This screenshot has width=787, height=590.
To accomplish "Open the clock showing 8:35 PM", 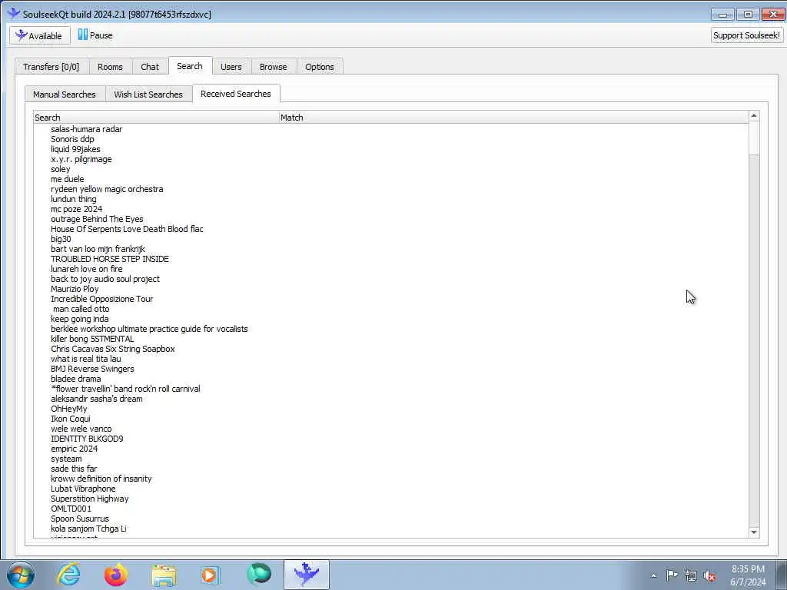I will [x=748, y=575].
